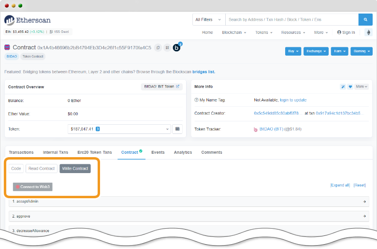Expand the More navigation menu
377x249 pixels.
[321, 32]
